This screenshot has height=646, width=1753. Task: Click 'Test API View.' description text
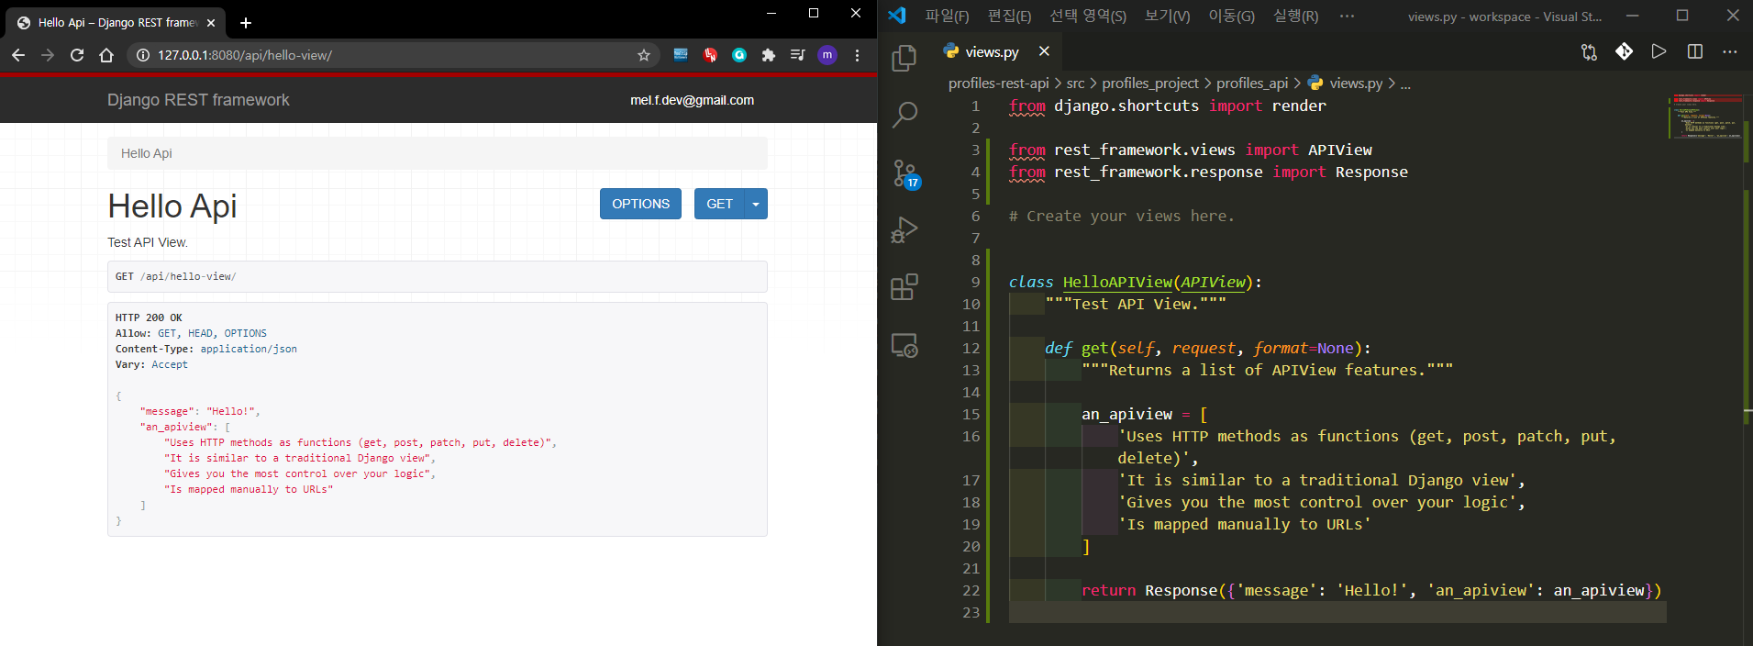pyautogui.click(x=148, y=242)
